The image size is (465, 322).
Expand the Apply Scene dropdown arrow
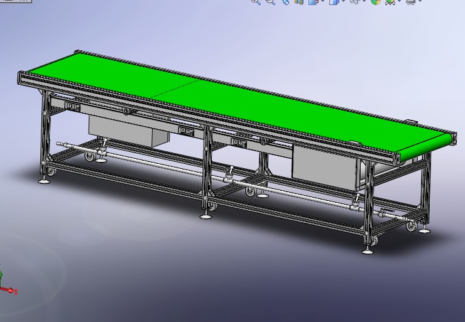[399, 1]
